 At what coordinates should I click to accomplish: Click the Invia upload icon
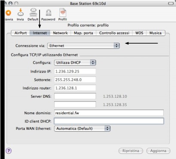(21, 12)
